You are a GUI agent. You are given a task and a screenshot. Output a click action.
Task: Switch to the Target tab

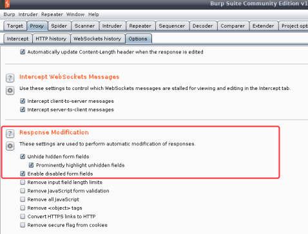click(15, 26)
